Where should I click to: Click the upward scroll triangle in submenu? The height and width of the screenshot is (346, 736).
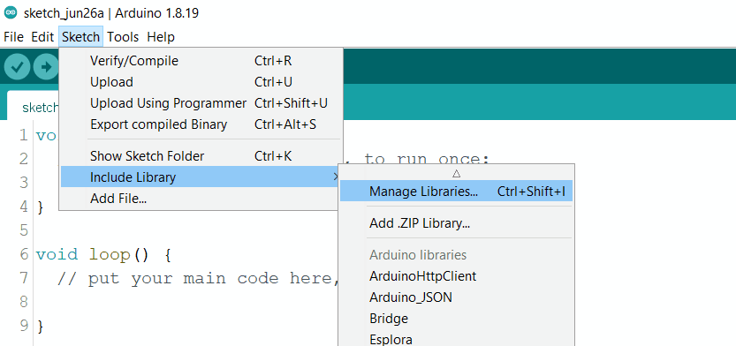456,174
